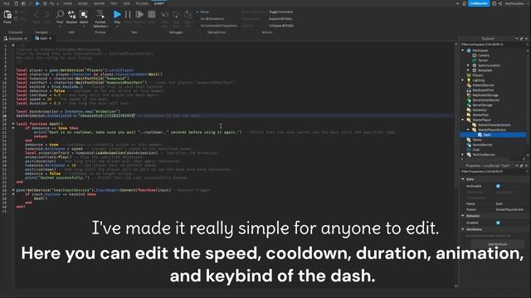Click the share icon beside Collaborate

click(500, 3)
